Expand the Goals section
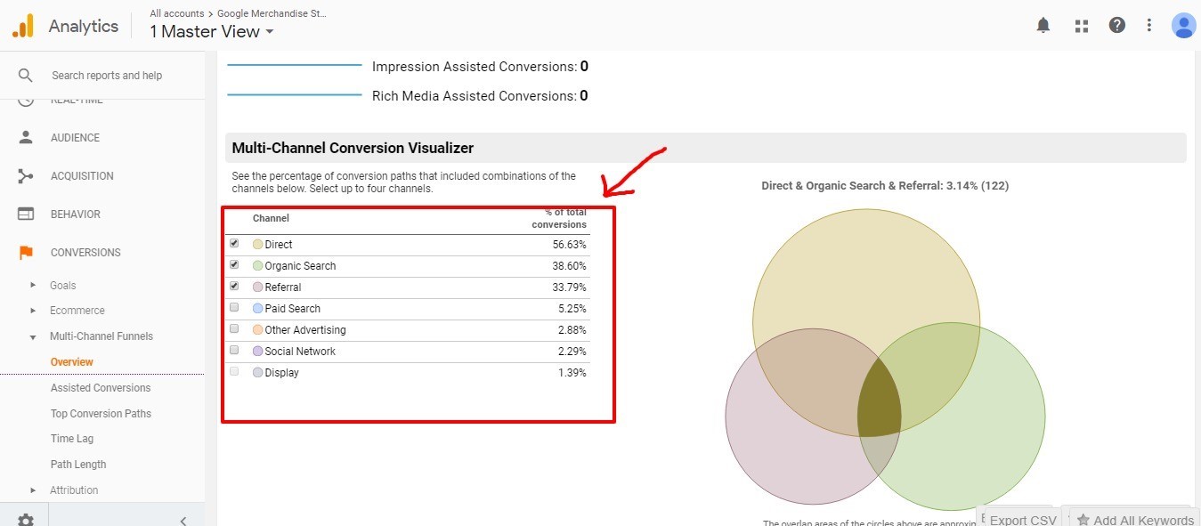The width and height of the screenshot is (1201, 526). 62,286
